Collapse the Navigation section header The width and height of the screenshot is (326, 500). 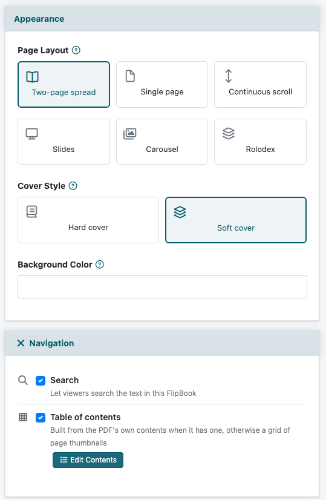(x=162, y=343)
